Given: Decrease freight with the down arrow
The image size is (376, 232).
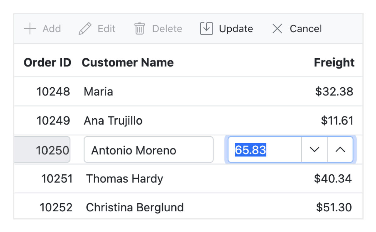Looking at the screenshot, I should click(314, 150).
